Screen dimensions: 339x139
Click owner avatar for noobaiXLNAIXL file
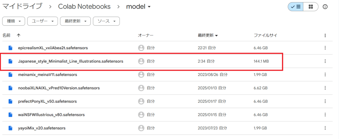point(141,88)
